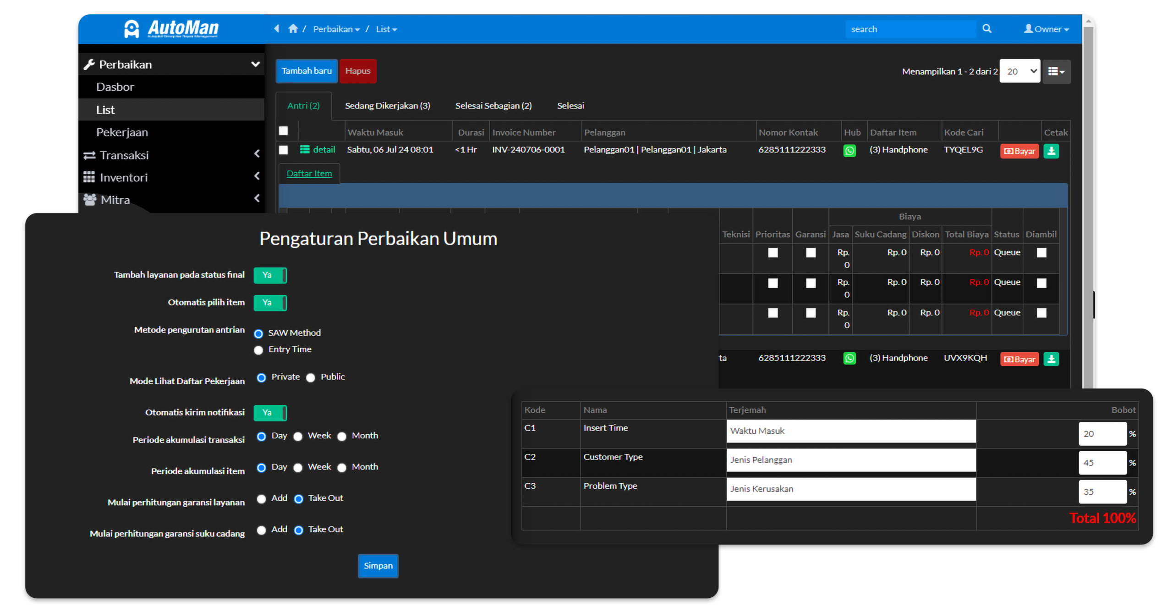The height and width of the screenshot is (612, 1173).
Task: Open WhatsApp for first invoice row
Action: point(849,151)
